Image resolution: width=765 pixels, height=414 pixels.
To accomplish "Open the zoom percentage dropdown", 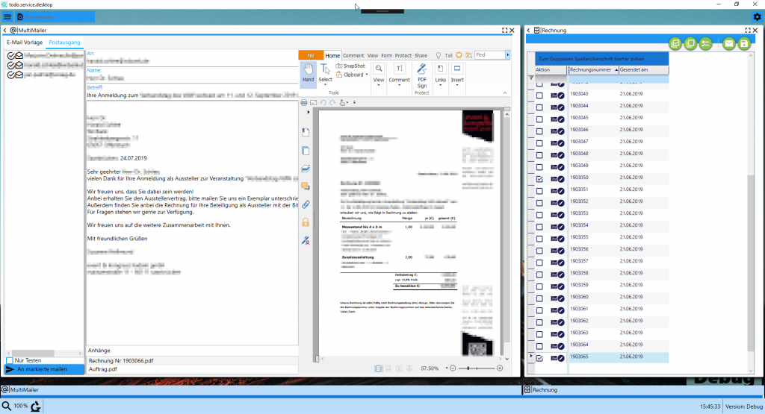I will point(447,368).
